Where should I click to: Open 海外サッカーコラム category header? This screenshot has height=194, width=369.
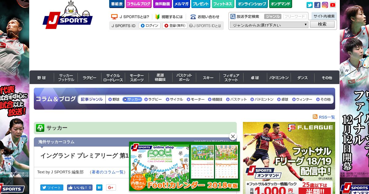(56, 142)
